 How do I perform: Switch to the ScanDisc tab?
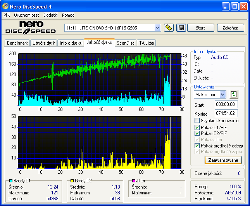coord(126,43)
